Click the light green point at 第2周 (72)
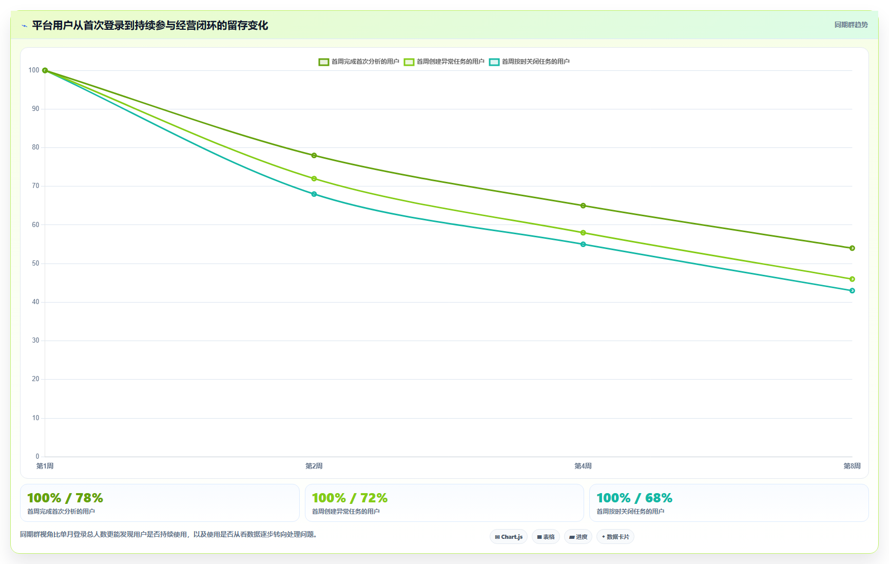 (314, 178)
